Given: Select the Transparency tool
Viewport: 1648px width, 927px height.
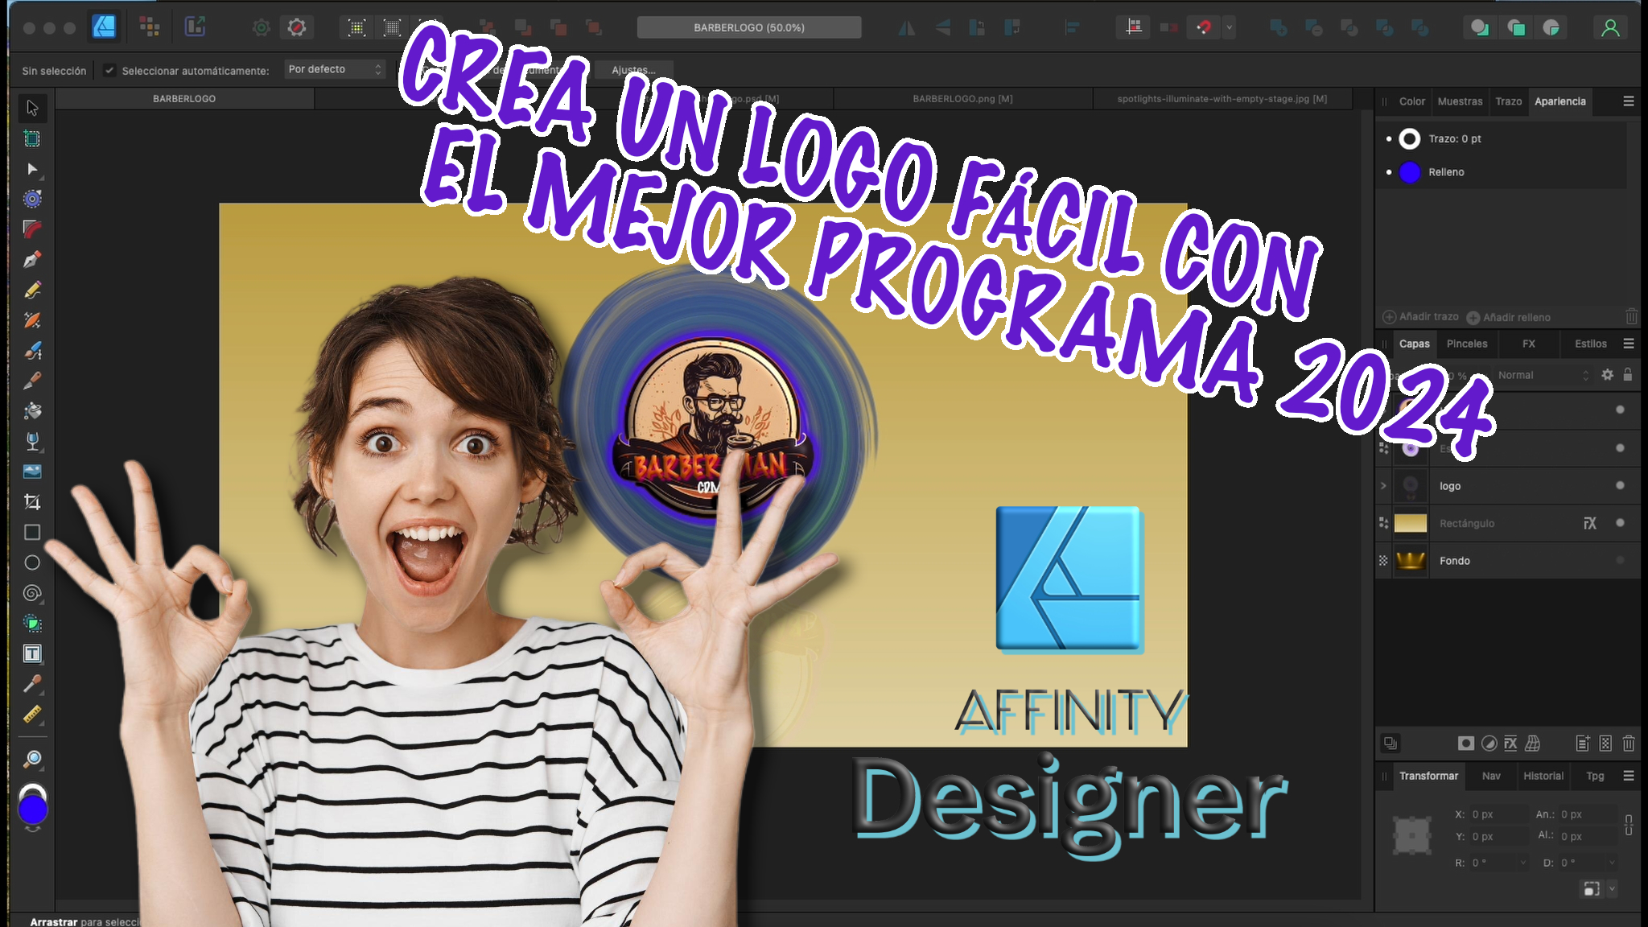Looking at the screenshot, I should pos(32,441).
